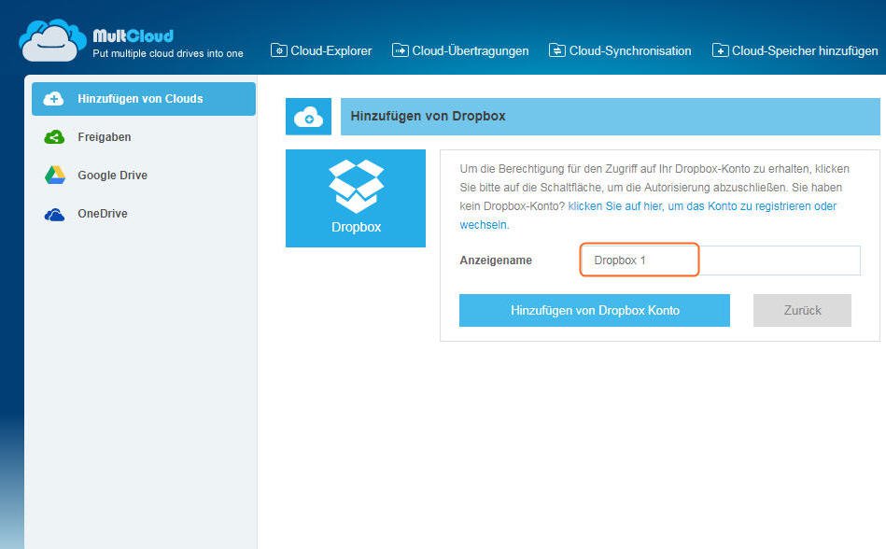This screenshot has width=886, height=549.
Task: Click the Cloud-Synchronisation sync icon
Action: point(557,50)
